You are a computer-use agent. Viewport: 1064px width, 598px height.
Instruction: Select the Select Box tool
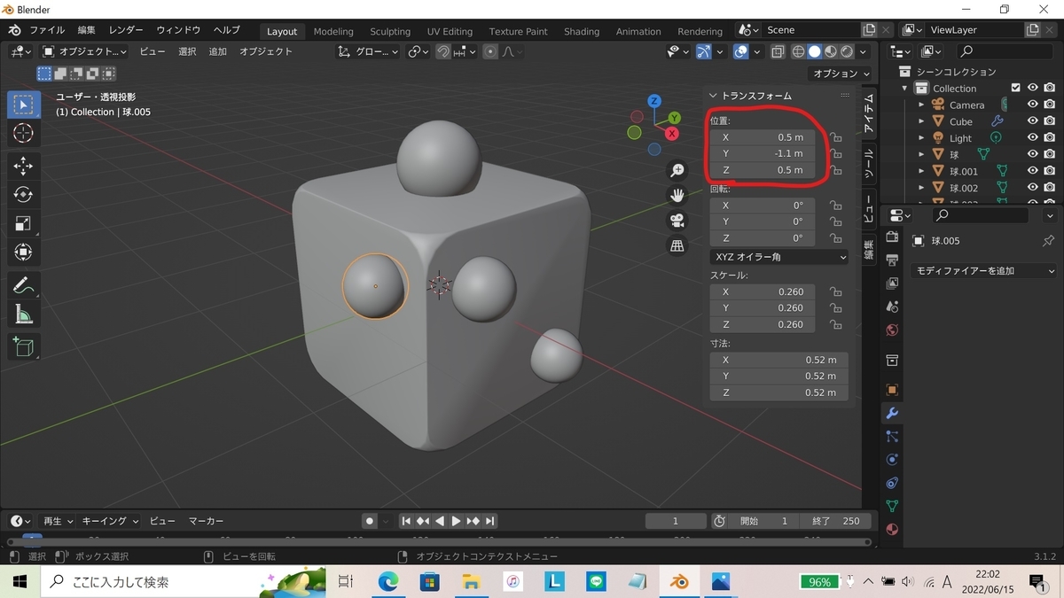pos(24,105)
